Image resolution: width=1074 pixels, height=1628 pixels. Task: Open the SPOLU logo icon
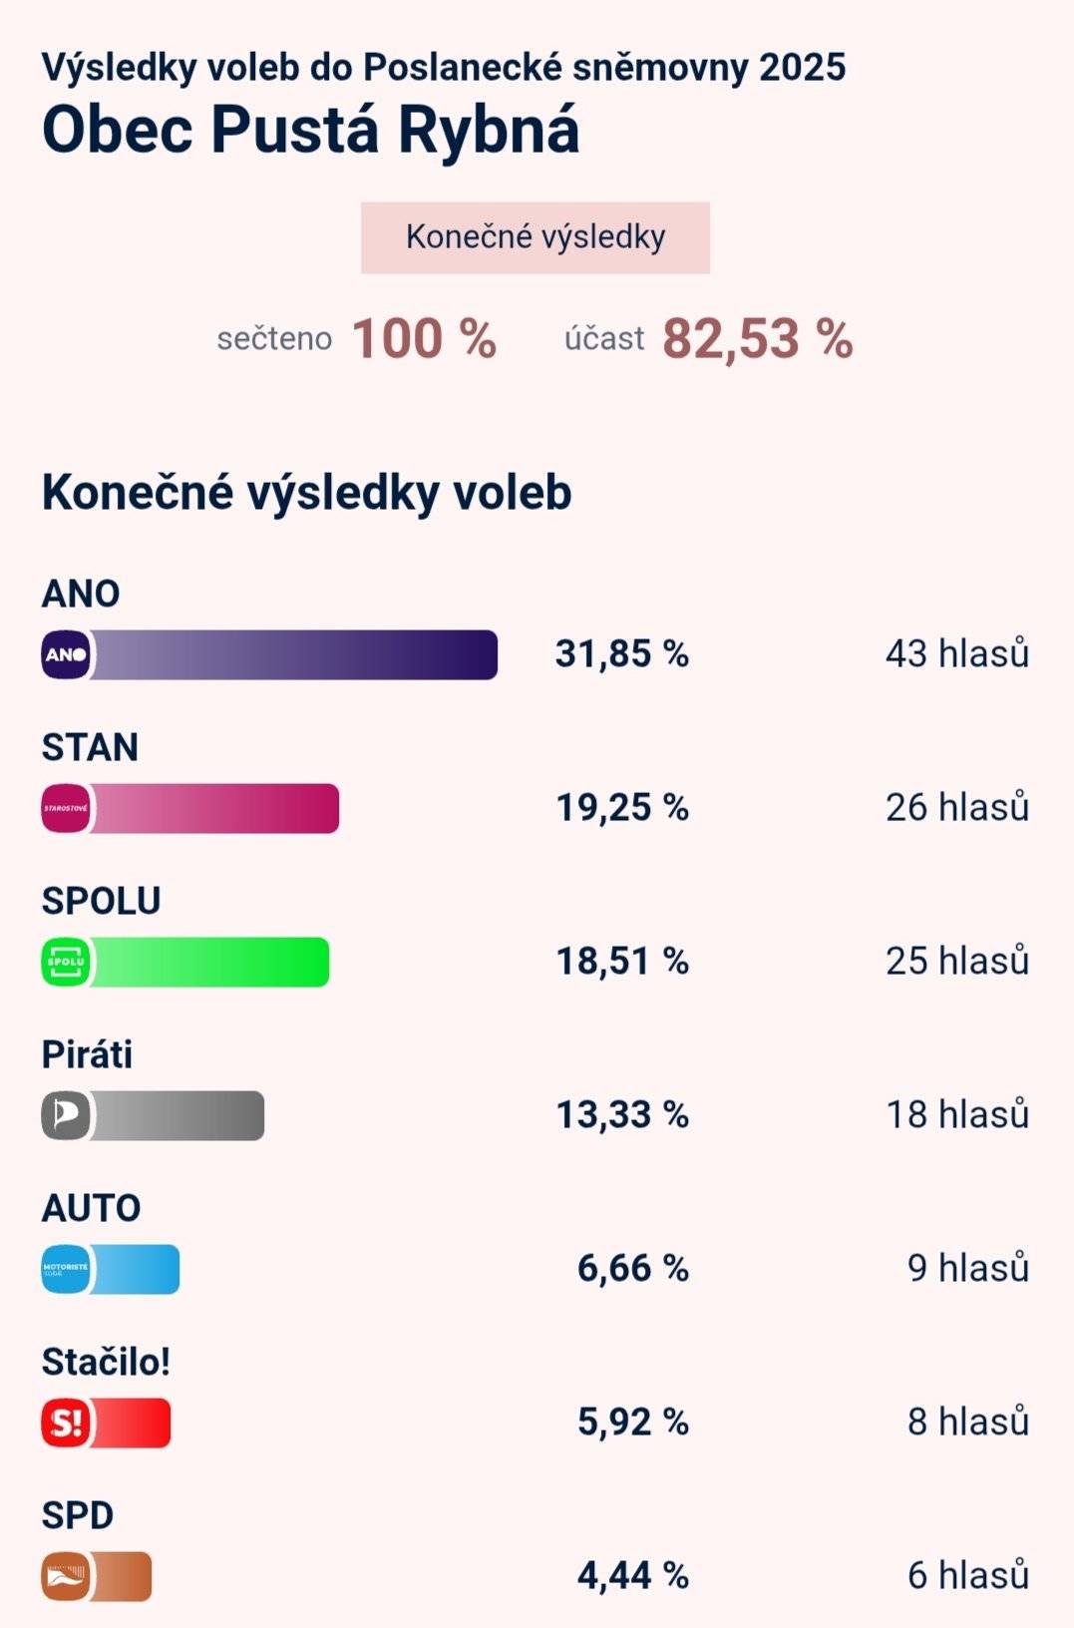[65, 964]
